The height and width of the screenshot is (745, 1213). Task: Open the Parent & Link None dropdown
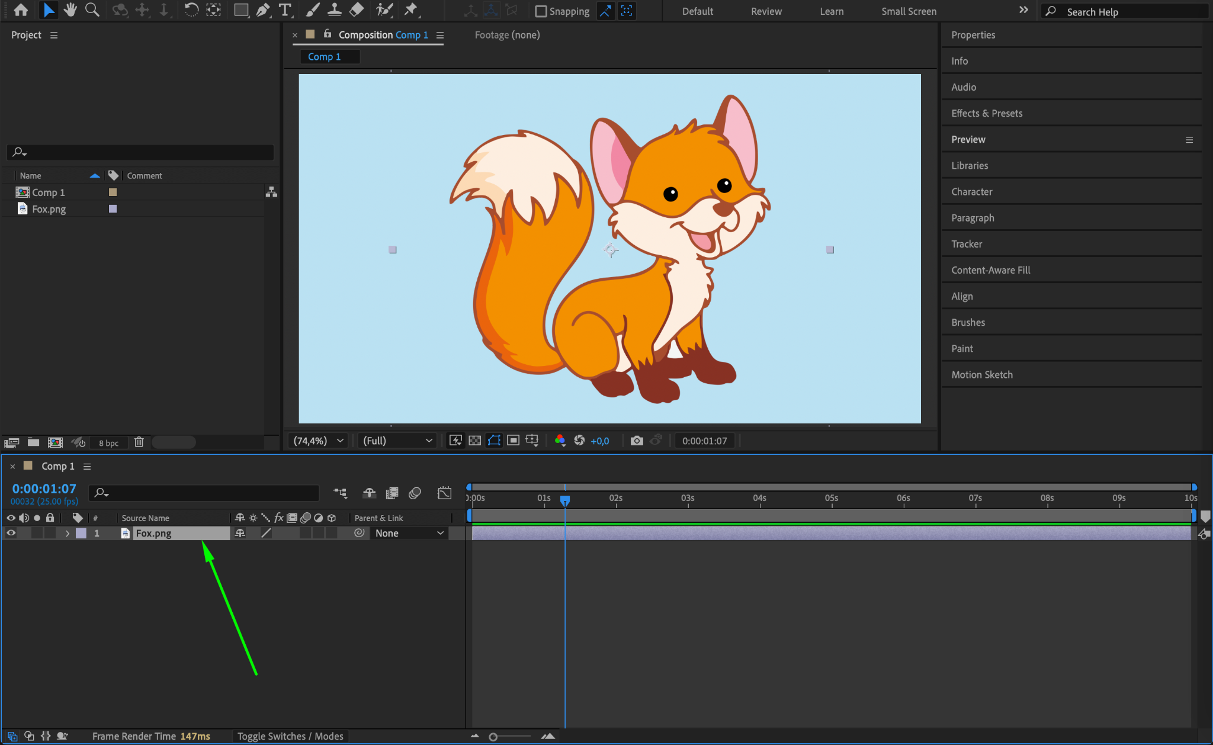(409, 533)
